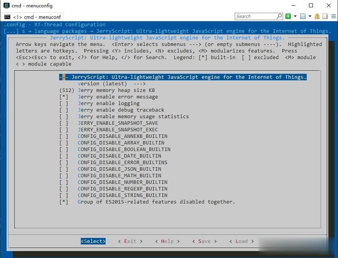
Task: Toggle CONFIG_DISABLE_MATH_BUILTIN checkbox
Action: [63, 176]
